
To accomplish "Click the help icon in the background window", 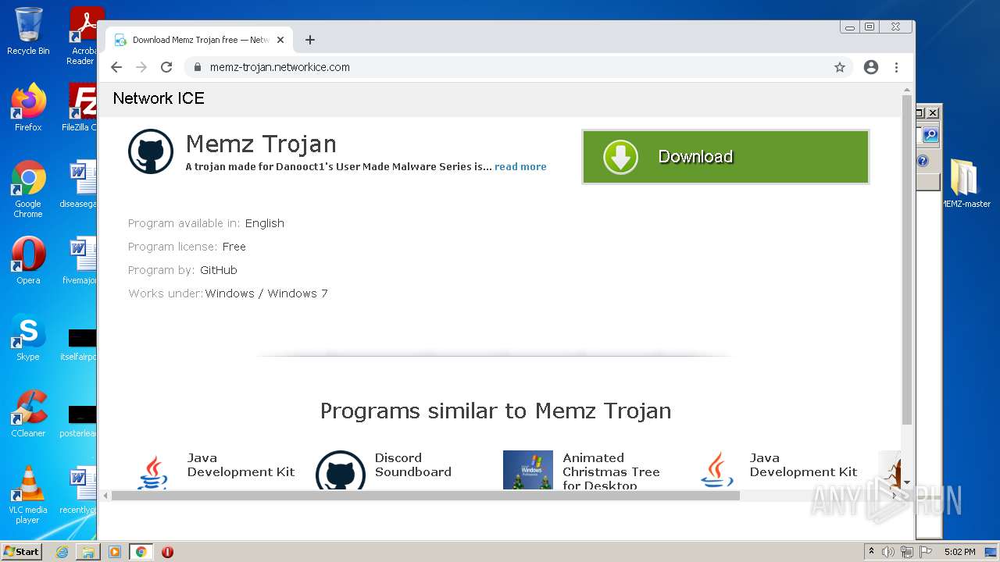I will (x=923, y=161).
